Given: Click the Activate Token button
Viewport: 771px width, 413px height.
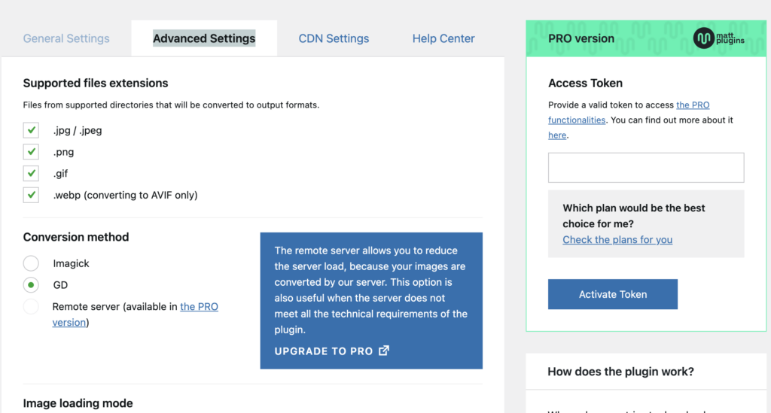Looking at the screenshot, I should [x=613, y=294].
